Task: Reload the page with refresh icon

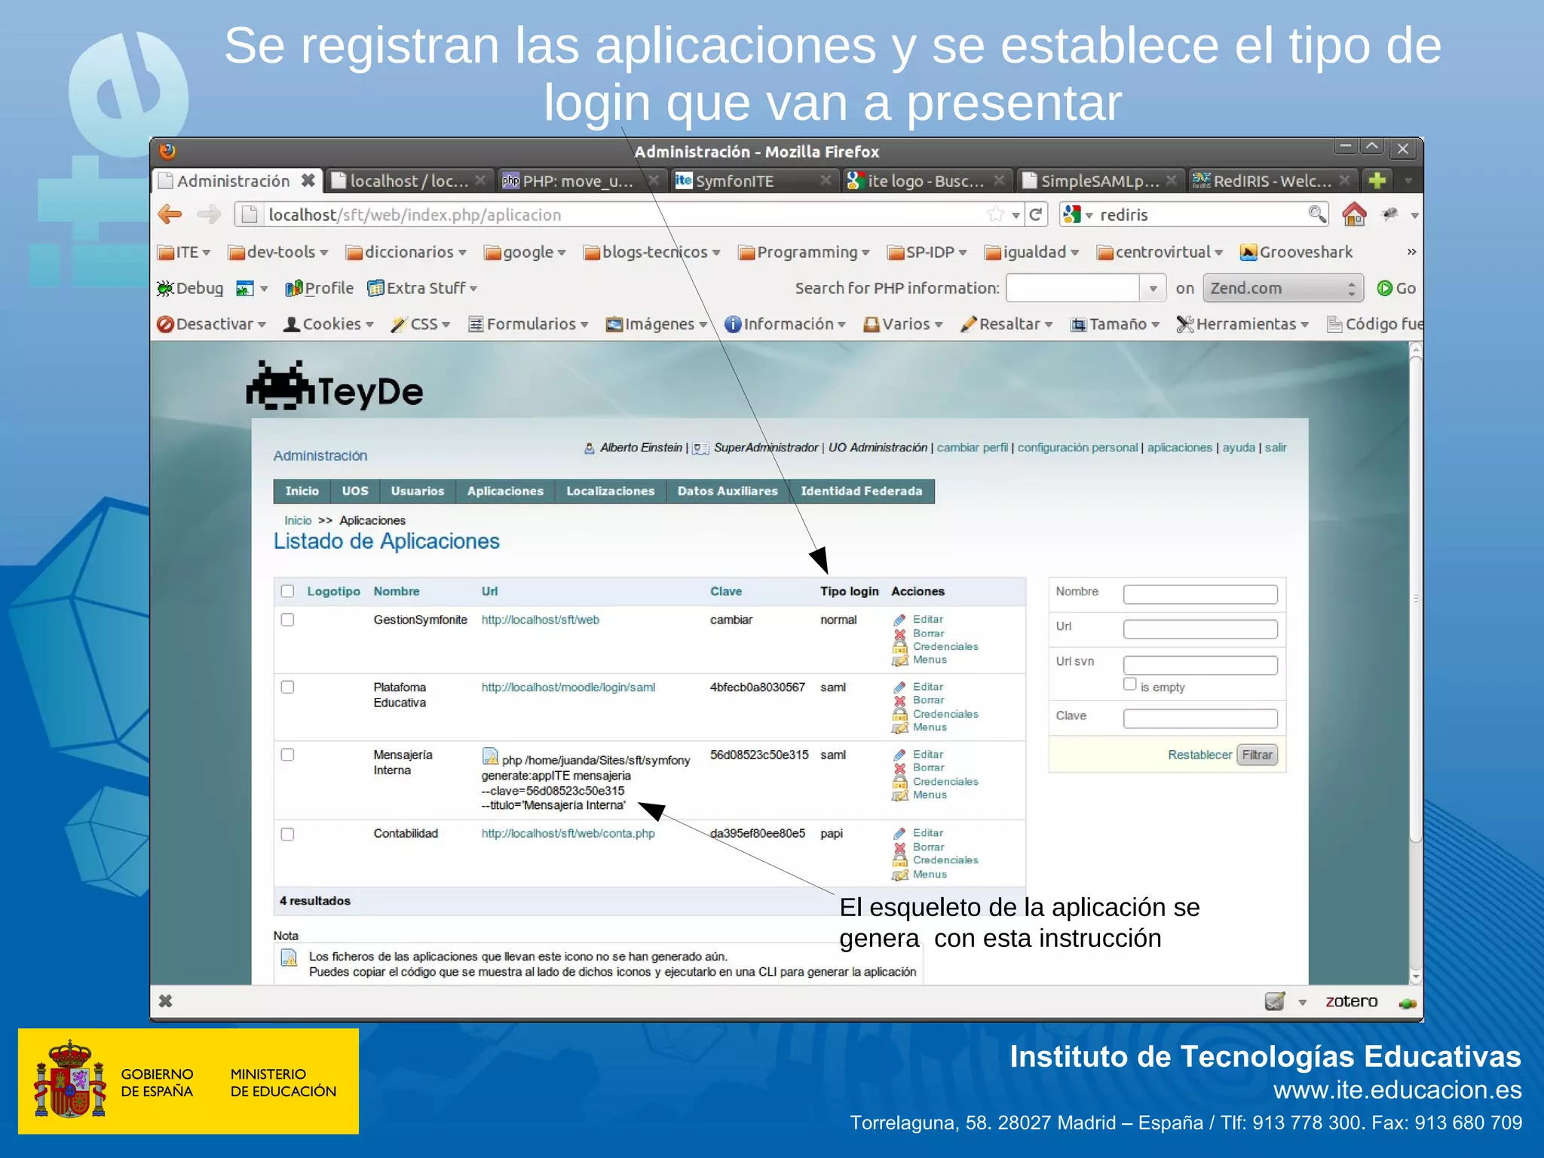Action: pos(1036,215)
